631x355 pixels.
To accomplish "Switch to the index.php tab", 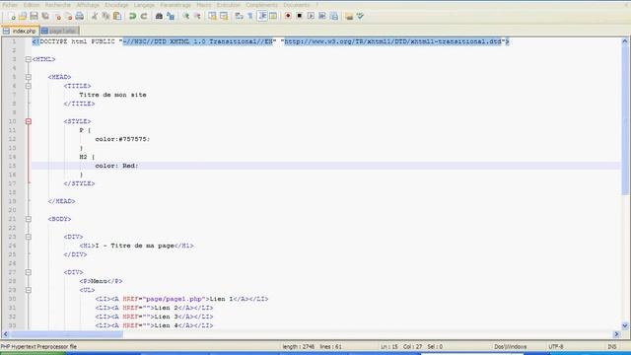I will 20,31.
